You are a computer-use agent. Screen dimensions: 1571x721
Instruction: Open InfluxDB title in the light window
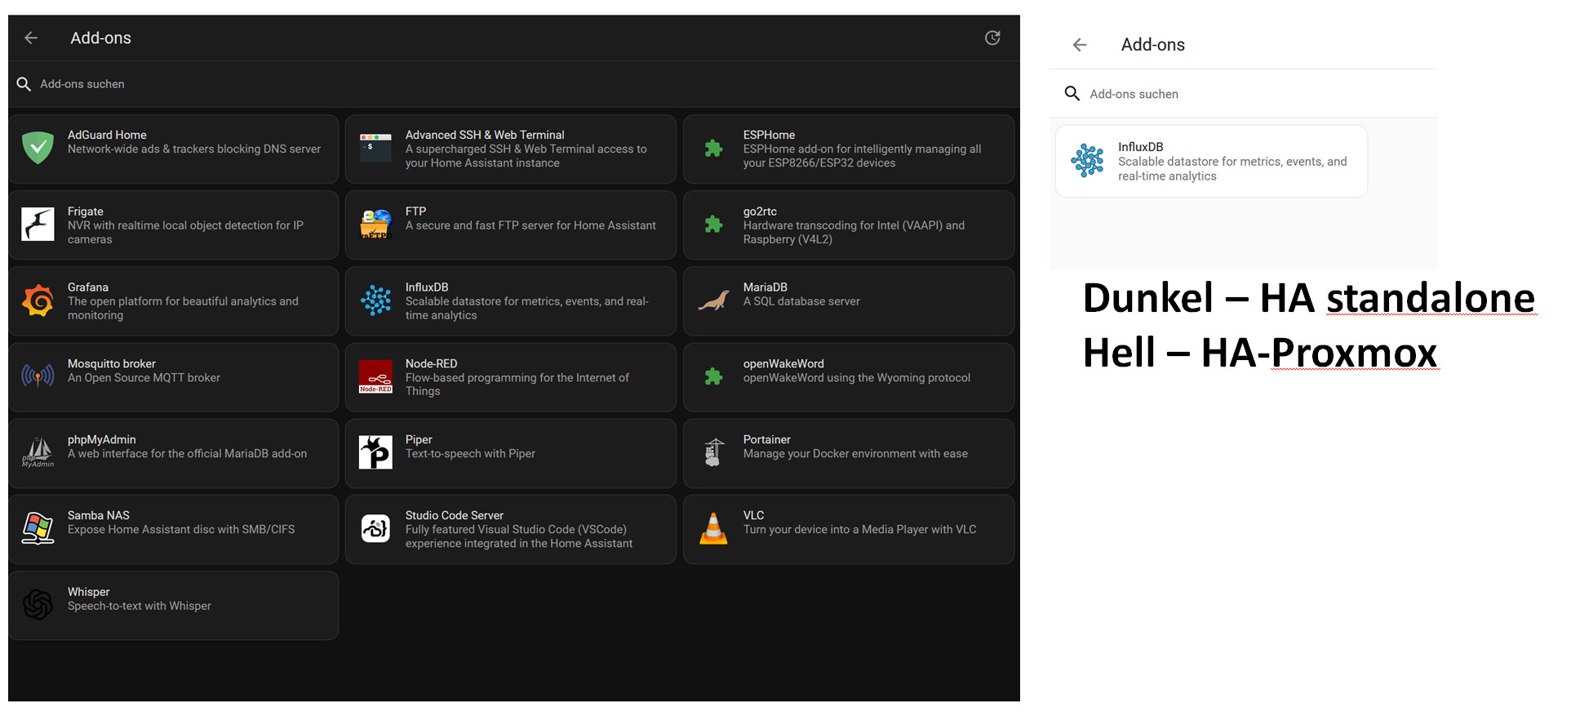(1141, 147)
